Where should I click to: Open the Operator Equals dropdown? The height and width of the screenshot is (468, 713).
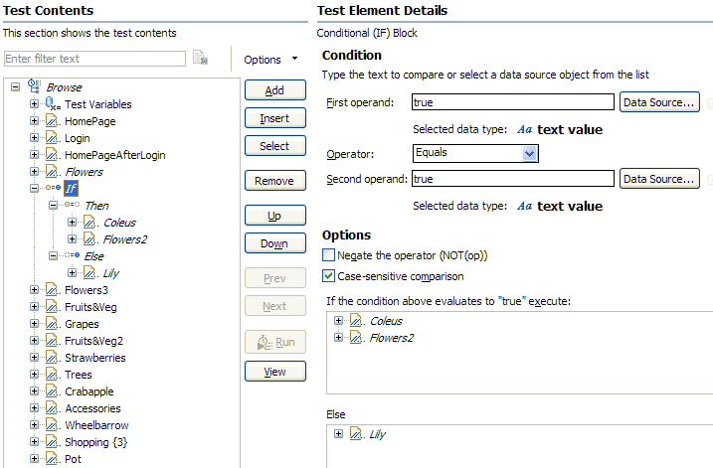(x=530, y=153)
